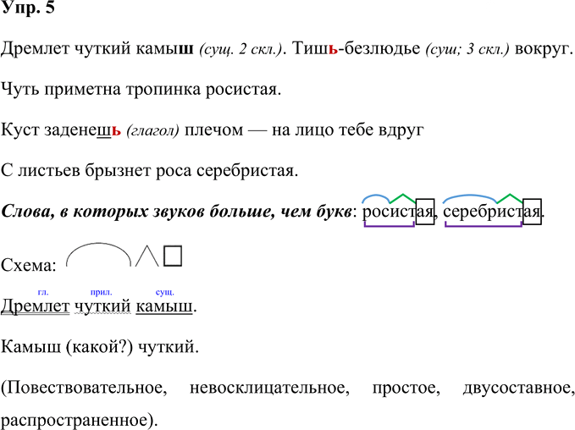Click the blue label "гл."
The width and height of the screenshot is (575, 430).
pos(43,293)
